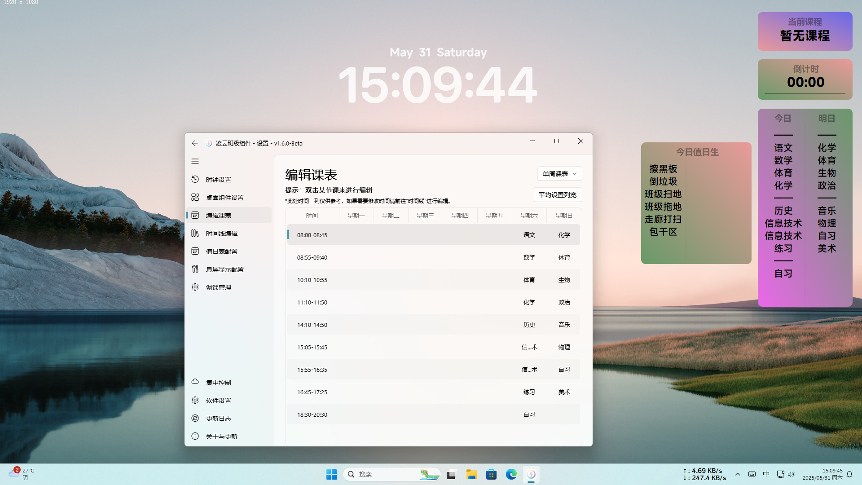This screenshot has height=485, width=862.
Task: Click the 星期六 column header
Action: tap(529, 216)
